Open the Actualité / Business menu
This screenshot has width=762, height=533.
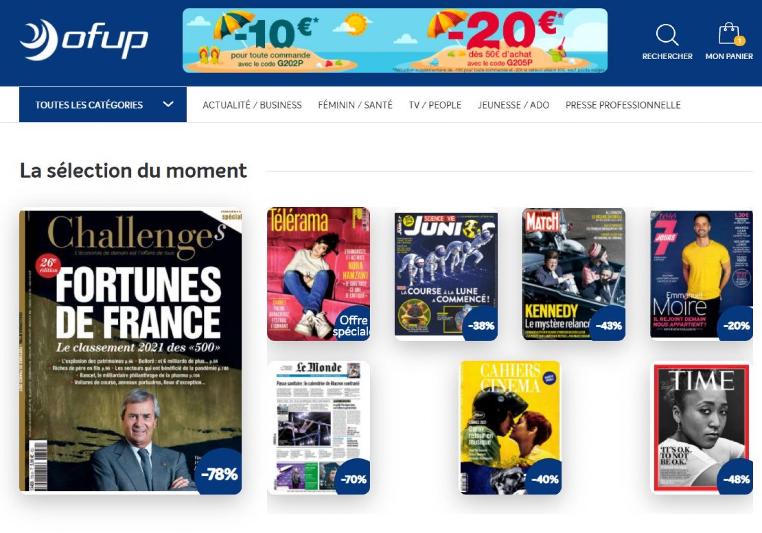click(252, 105)
